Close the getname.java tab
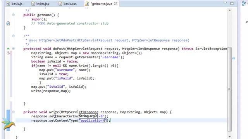The height and width of the screenshot is (139, 248). pos(116,3)
